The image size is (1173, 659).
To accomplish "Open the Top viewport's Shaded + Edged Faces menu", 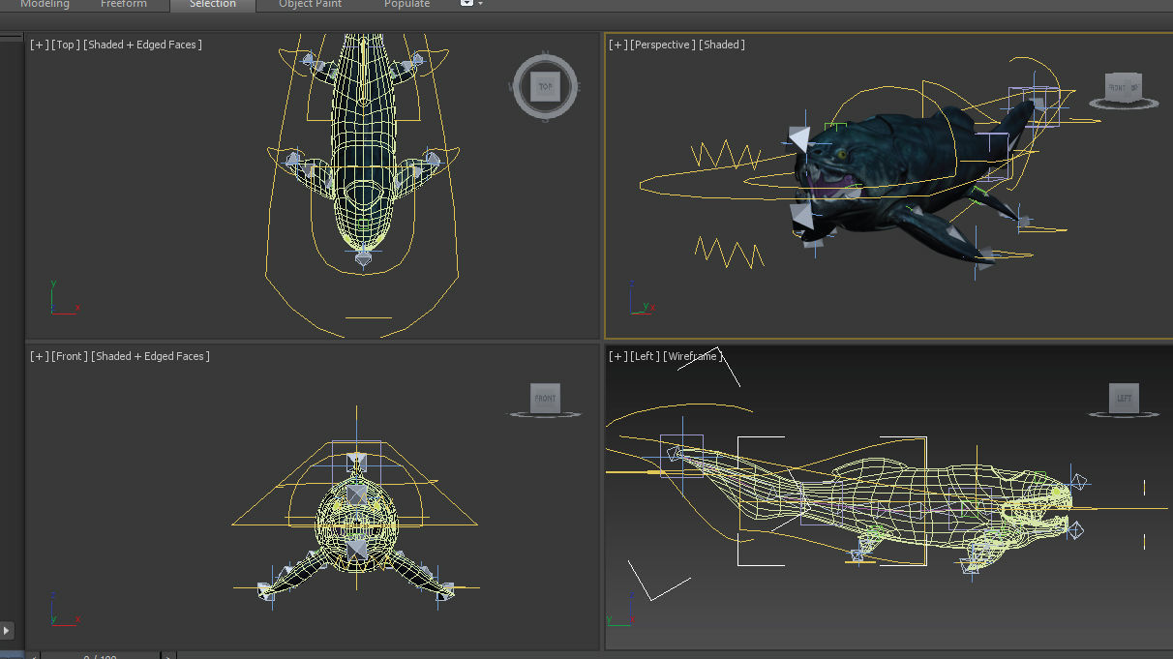I will [x=143, y=45].
